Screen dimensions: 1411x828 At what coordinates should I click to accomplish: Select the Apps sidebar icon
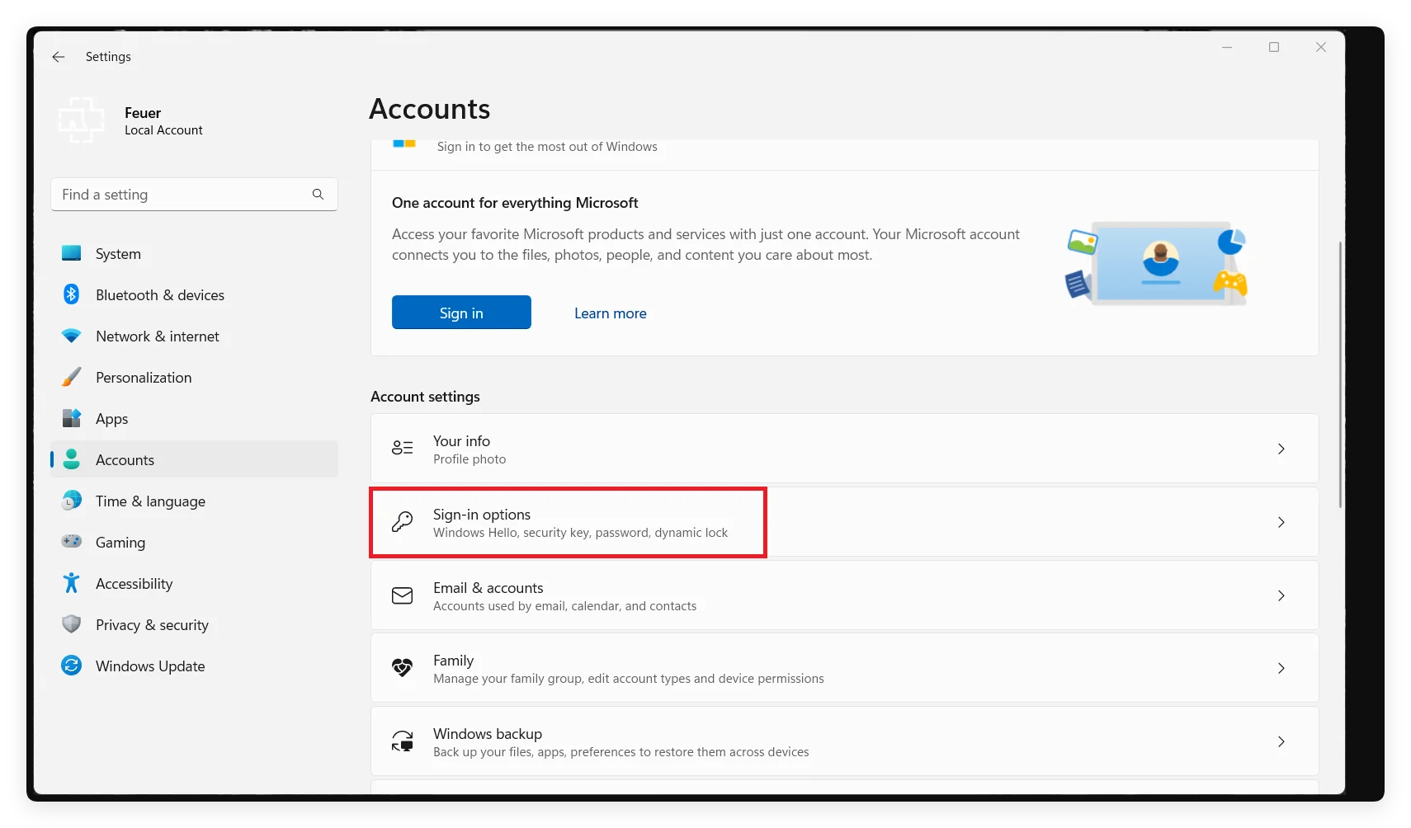tap(72, 418)
